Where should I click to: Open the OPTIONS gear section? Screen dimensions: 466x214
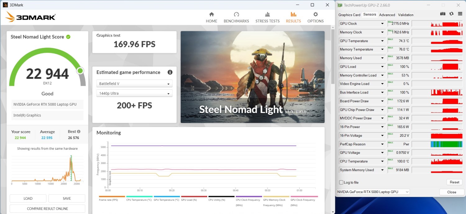click(x=316, y=17)
